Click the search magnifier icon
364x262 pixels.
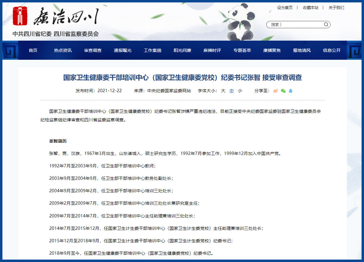(326, 25)
